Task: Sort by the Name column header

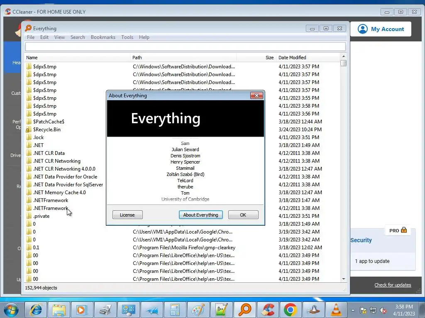Action: coord(77,58)
